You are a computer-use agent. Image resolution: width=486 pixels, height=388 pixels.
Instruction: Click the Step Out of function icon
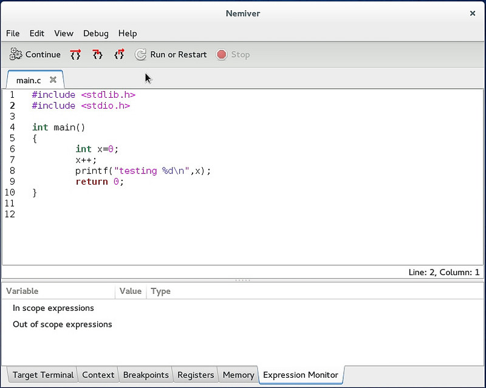[119, 55]
